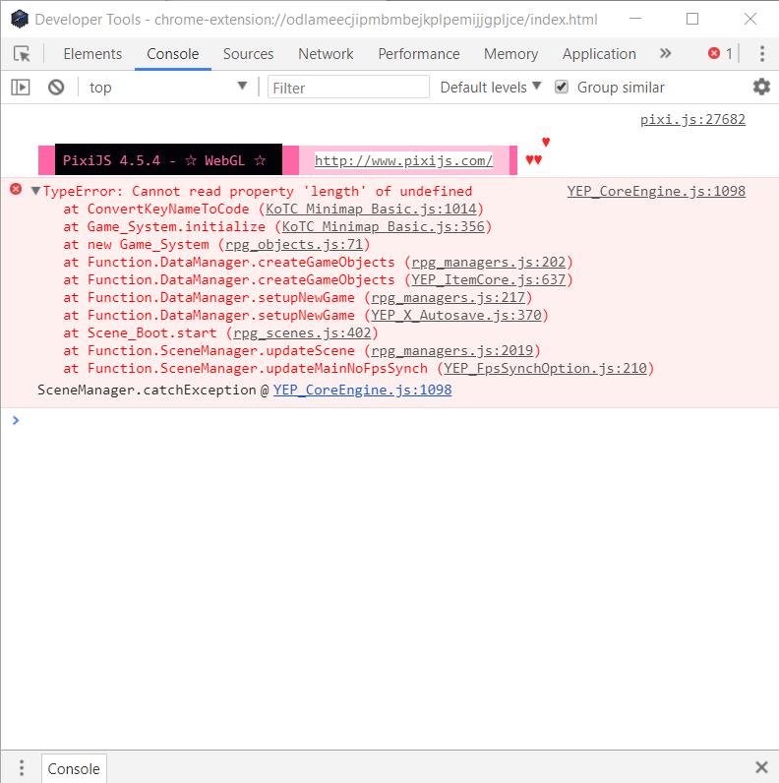Collapse the TypeError stack trace triangle
Screen dimensions: 779x783
tap(35, 191)
